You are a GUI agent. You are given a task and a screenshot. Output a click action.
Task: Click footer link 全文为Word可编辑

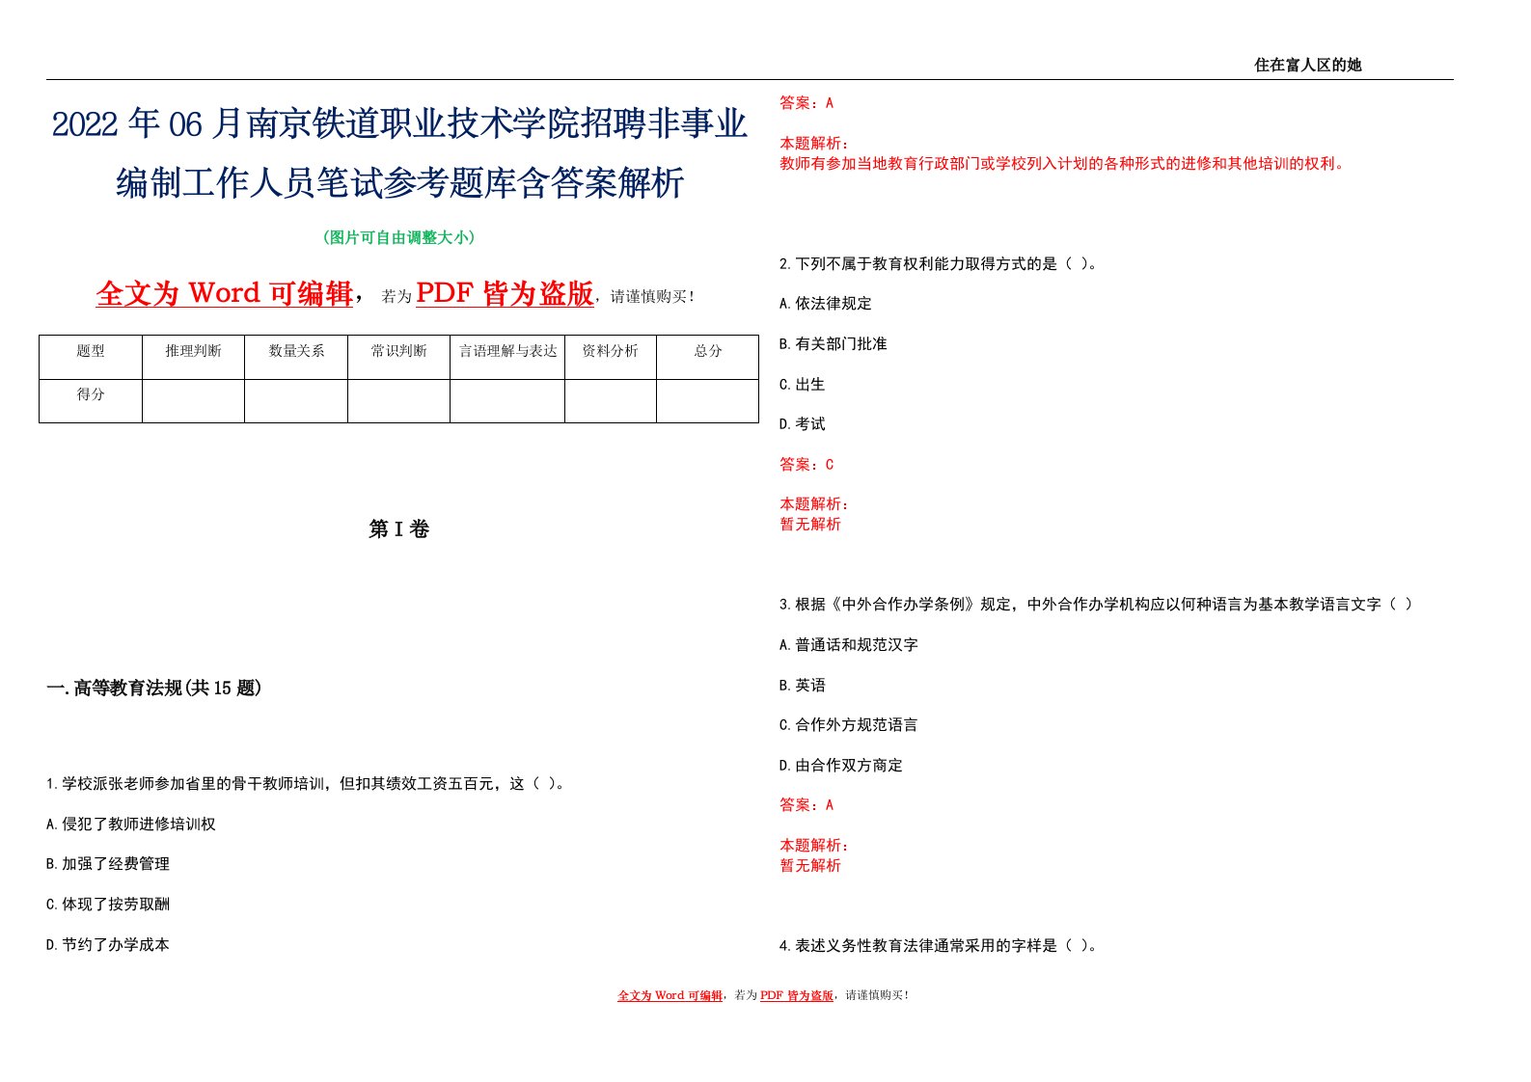[x=670, y=995]
